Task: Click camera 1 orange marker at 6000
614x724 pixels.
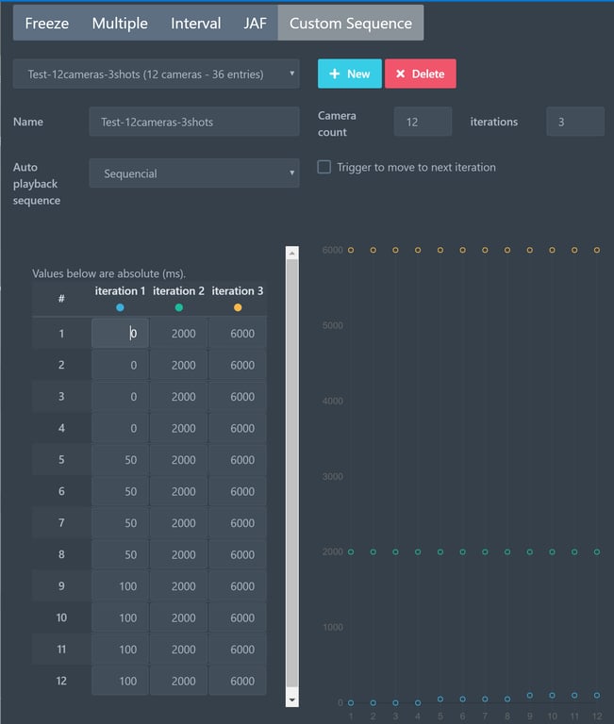Action: (x=351, y=250)
